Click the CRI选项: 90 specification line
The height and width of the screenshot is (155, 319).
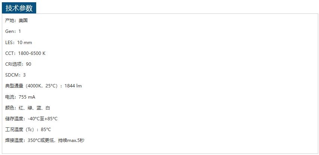pos(18,64)
